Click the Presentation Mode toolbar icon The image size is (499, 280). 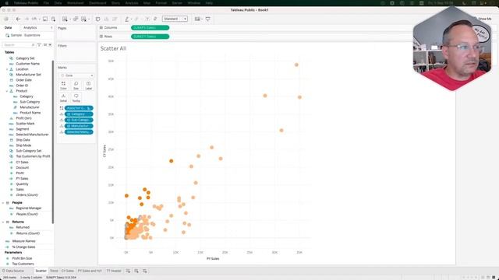point(208,19)
